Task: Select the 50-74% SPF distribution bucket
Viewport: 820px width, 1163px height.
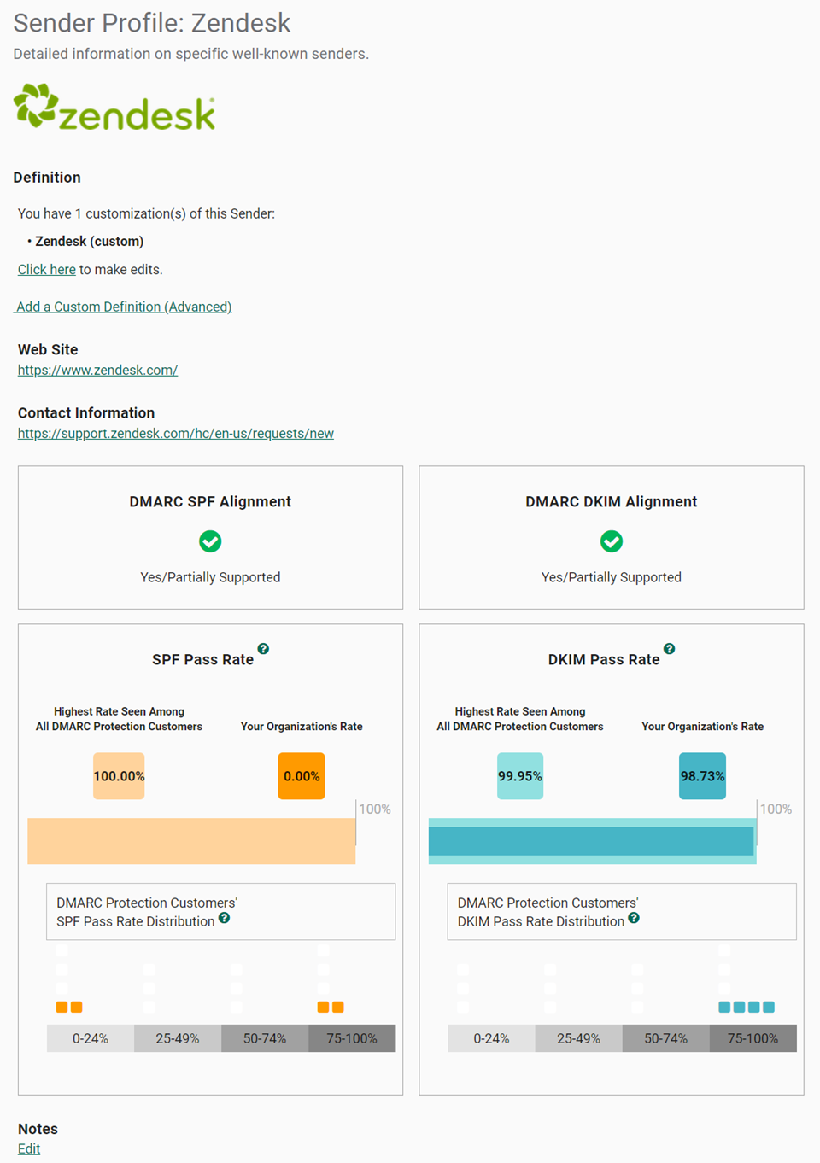Action: [265, 1038]
